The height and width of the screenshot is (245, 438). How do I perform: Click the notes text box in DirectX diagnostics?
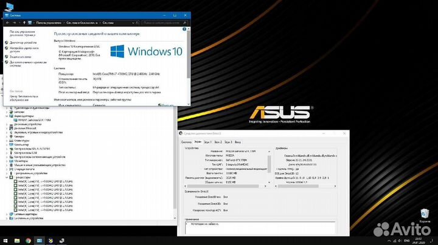coord(260,228)
